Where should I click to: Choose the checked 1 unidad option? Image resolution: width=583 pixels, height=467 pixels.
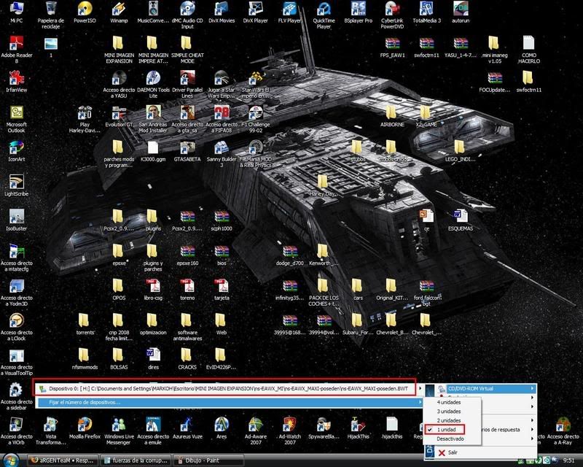(445, 429)
